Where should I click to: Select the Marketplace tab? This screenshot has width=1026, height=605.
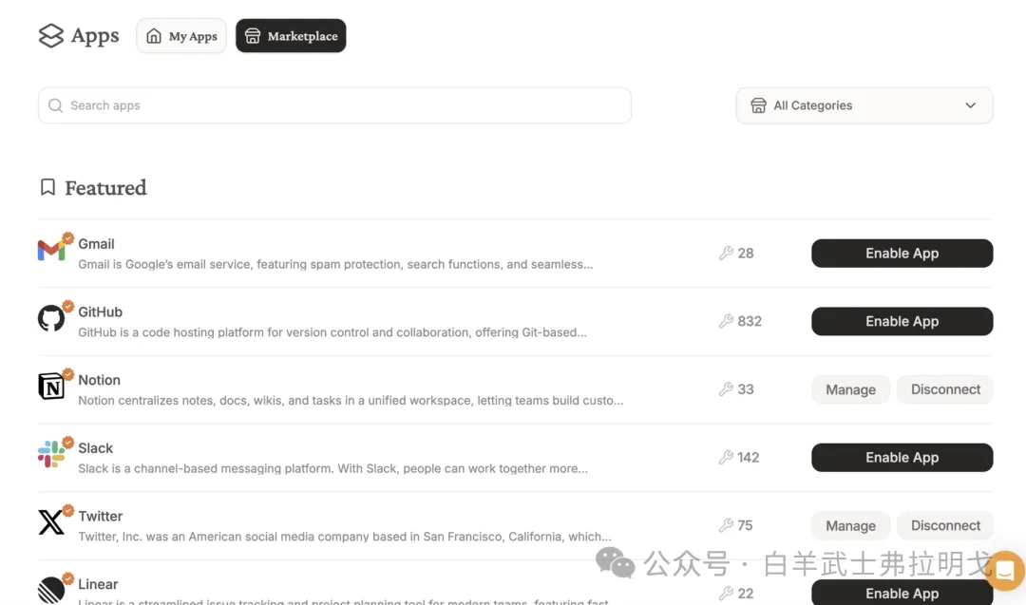[x=291, y=36]
